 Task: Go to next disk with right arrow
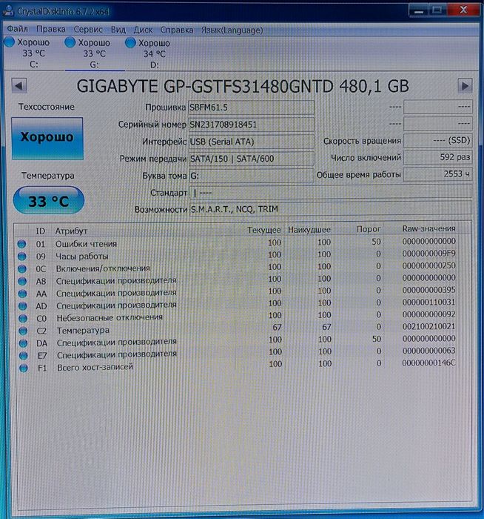[x=465, y=87]
